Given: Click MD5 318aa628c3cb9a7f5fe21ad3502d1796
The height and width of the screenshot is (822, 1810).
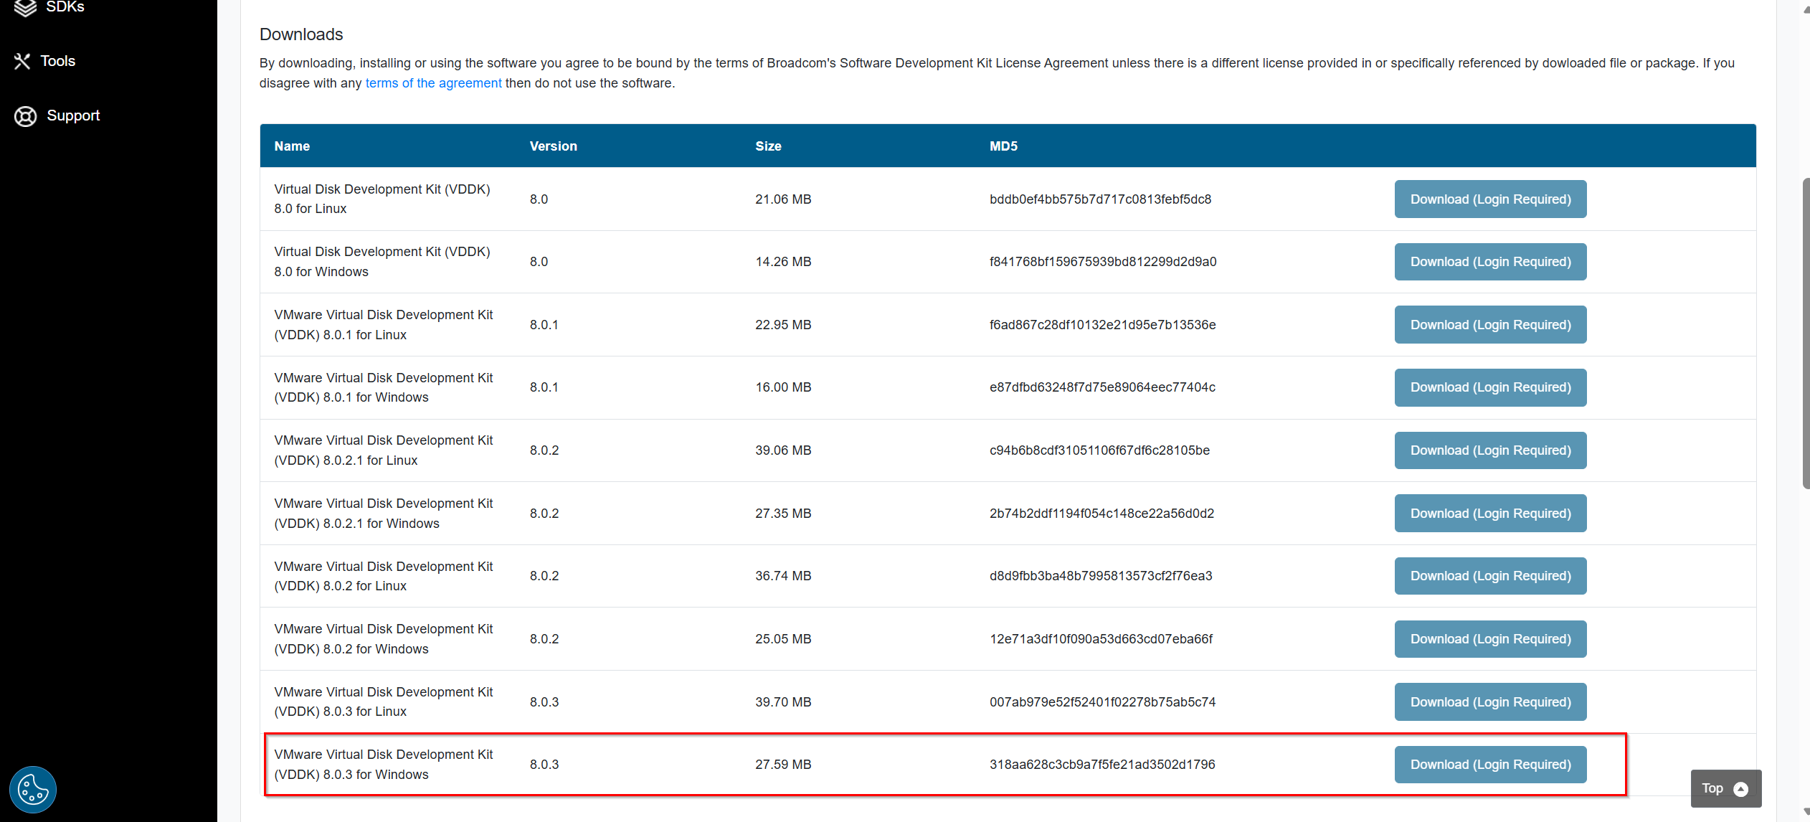Looking at the screenshot, I should coord(1102,765).
